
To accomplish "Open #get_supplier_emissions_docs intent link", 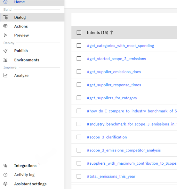I will click(x=114, y=72).
